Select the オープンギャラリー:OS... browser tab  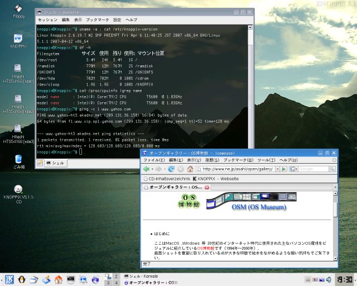[176, 187]
